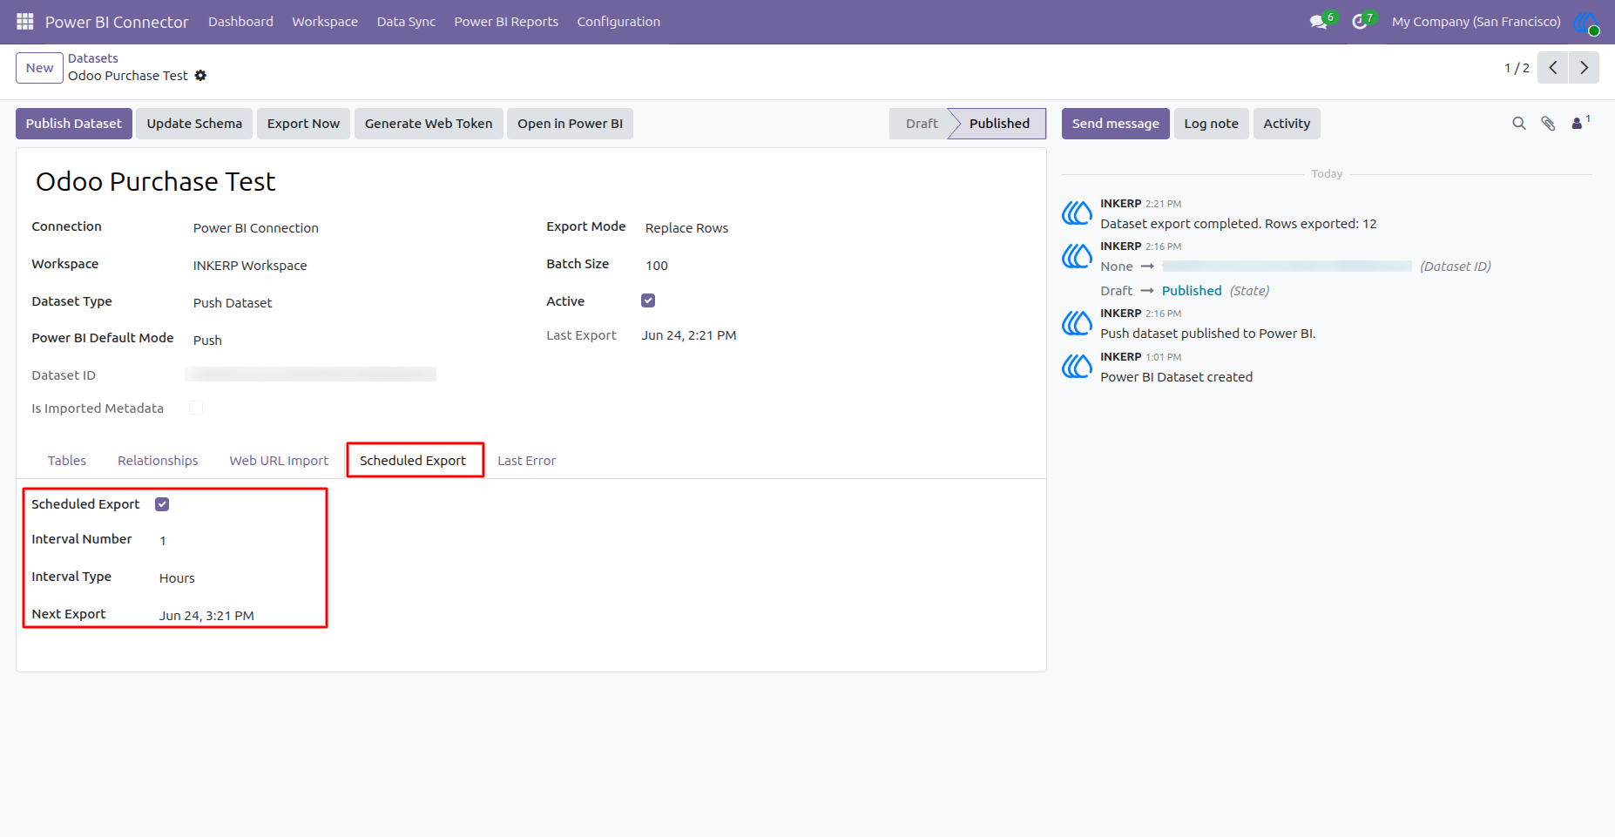Screen dimensions: 1615x837
Task: Click the user avatar in top bar
Action: [x=1586, y=23]
